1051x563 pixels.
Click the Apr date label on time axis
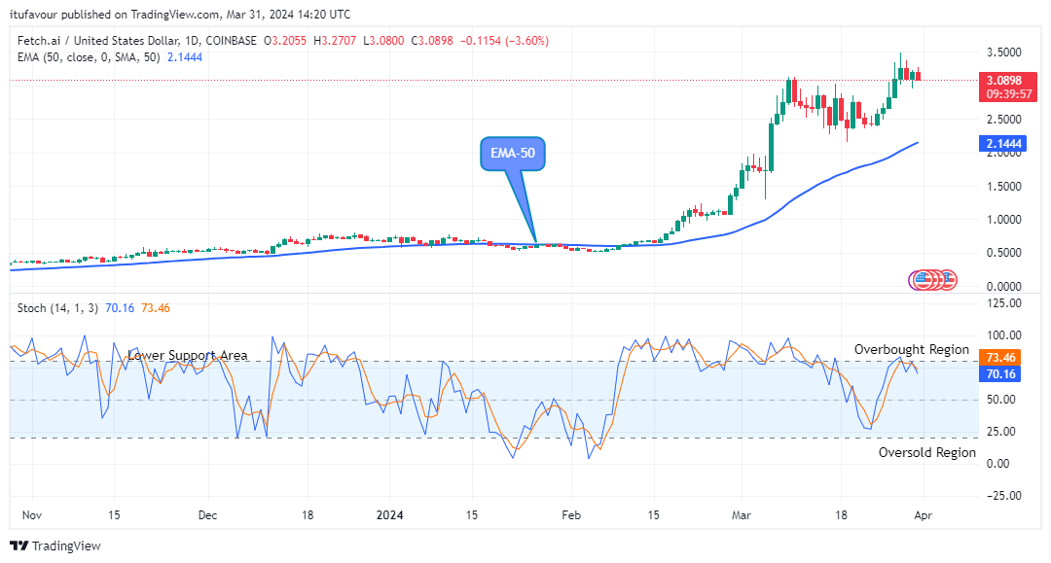click(x=923, y=515)
